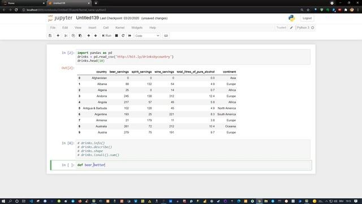Select the Antigua & Barbuda cell
The width and height of the screenshot is (362, 204).
pyautogui.click(x=94, y=108)
